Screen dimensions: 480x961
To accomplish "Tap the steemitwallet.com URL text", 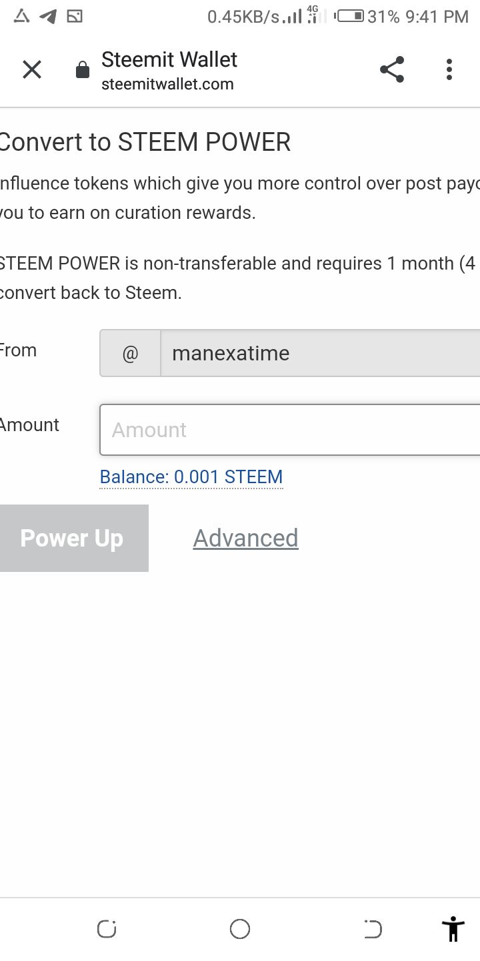I will click(x=167, y=84).
